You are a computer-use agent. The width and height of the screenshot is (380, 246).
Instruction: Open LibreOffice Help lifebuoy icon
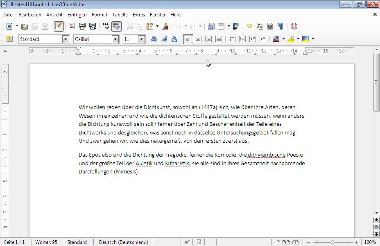[x=294, y=26]
